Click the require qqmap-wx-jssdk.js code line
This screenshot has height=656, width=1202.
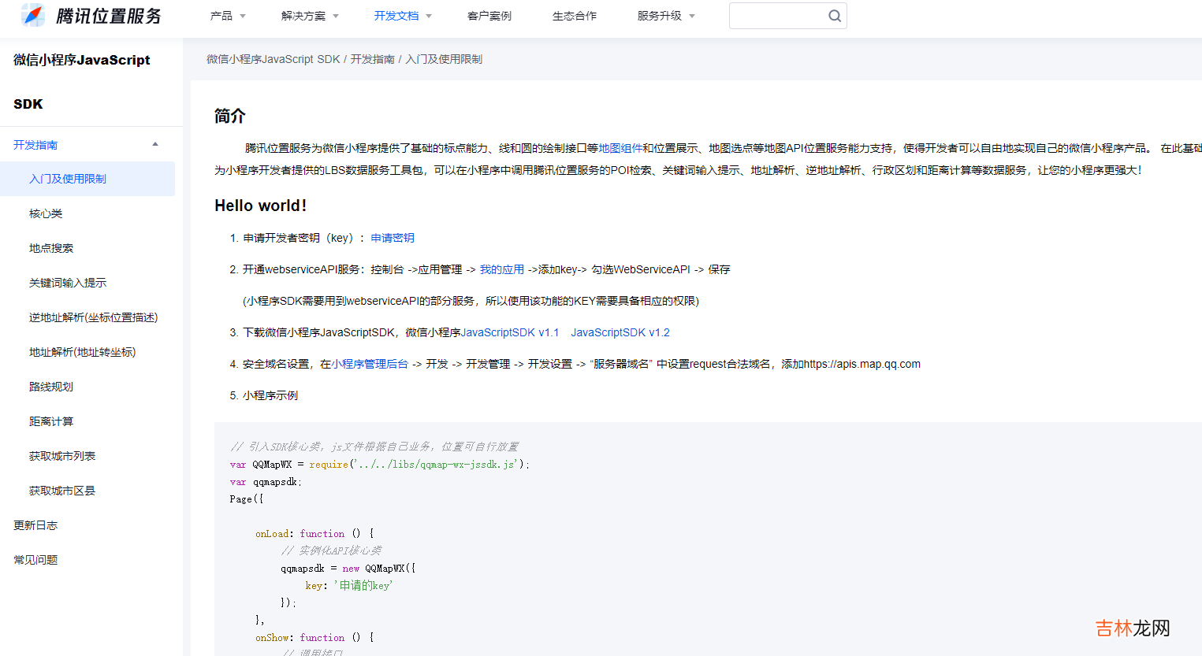380,464
